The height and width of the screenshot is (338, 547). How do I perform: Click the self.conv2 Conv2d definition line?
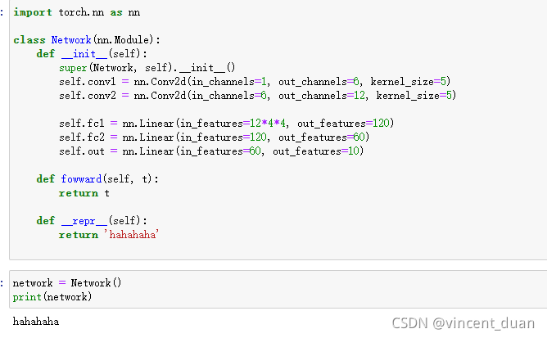257,95
